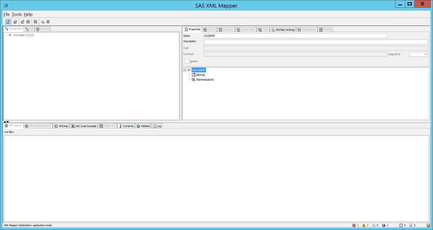Click the icon beside Namespaces tree node

(x=194, y=79)
